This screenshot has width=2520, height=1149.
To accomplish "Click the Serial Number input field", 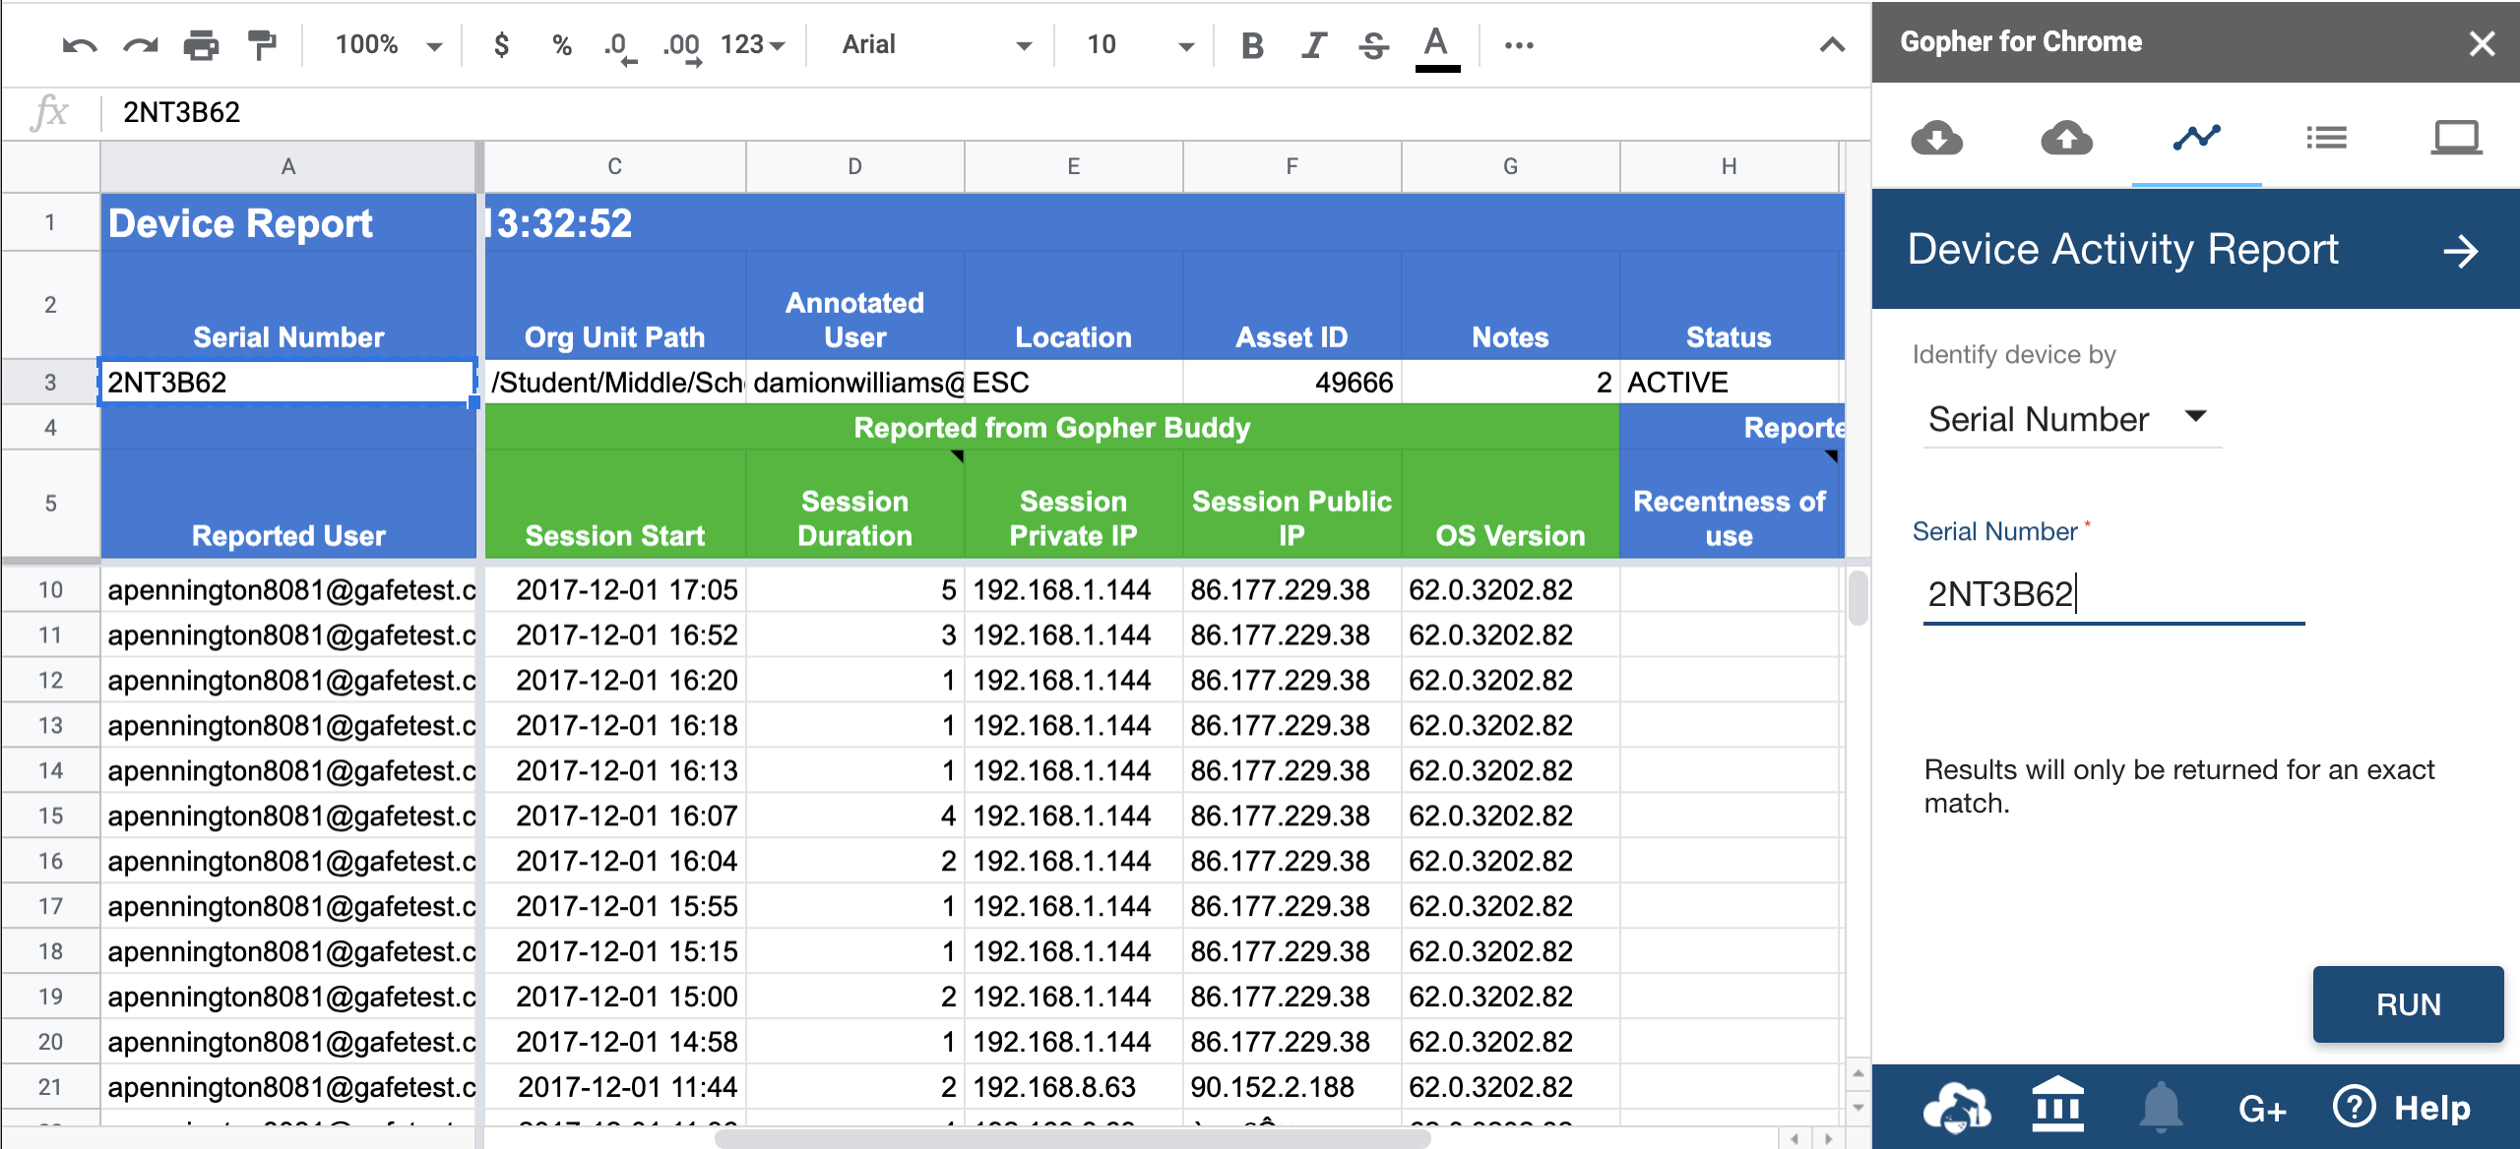I will [2112, 594].
